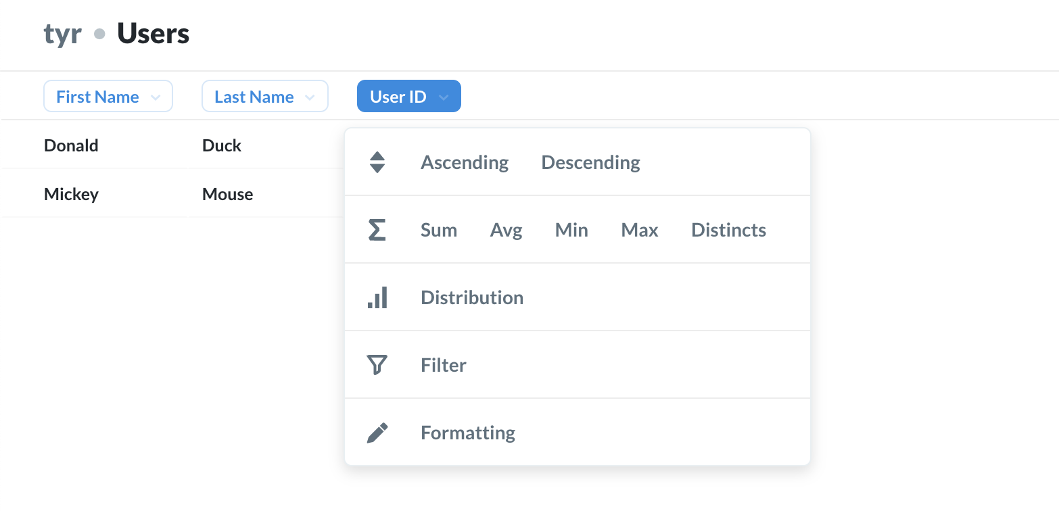Click the pencil formatting icon

[377, 433]
